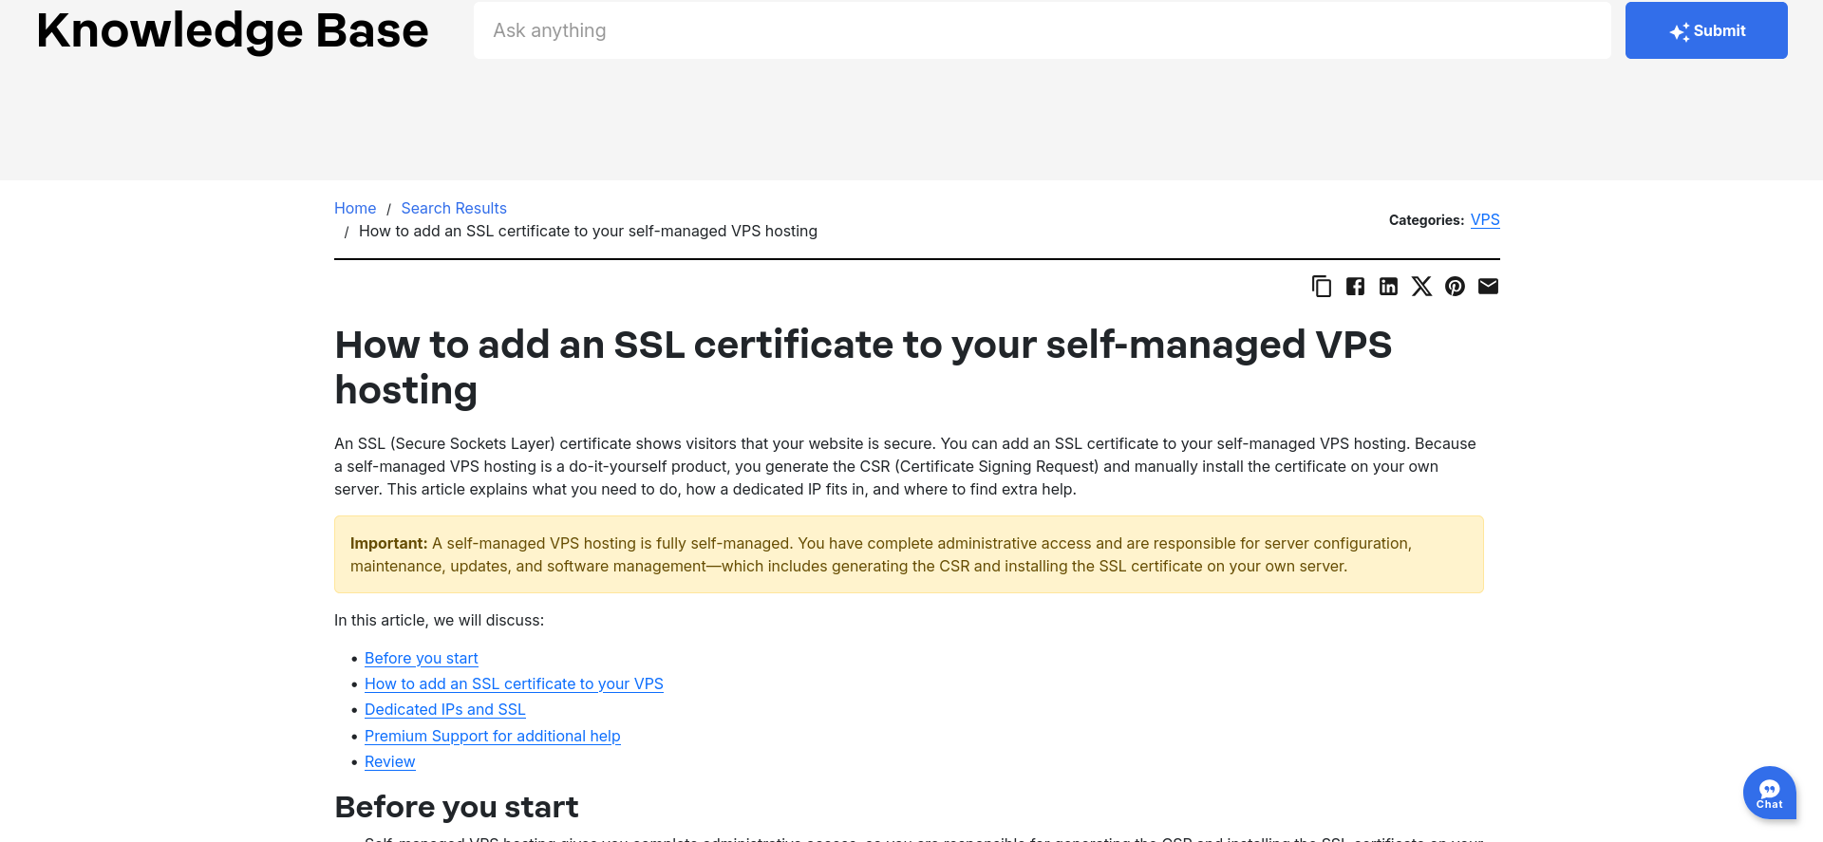Click the article's main heading
The height and width of the screenshot is (842, 1823).
pyautogui.click(x=862, y=367)
